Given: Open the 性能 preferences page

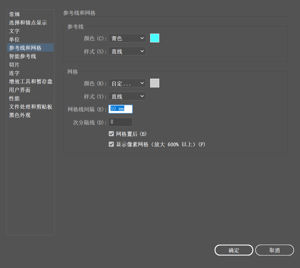Looking at the screenshot, I should 14,98.
